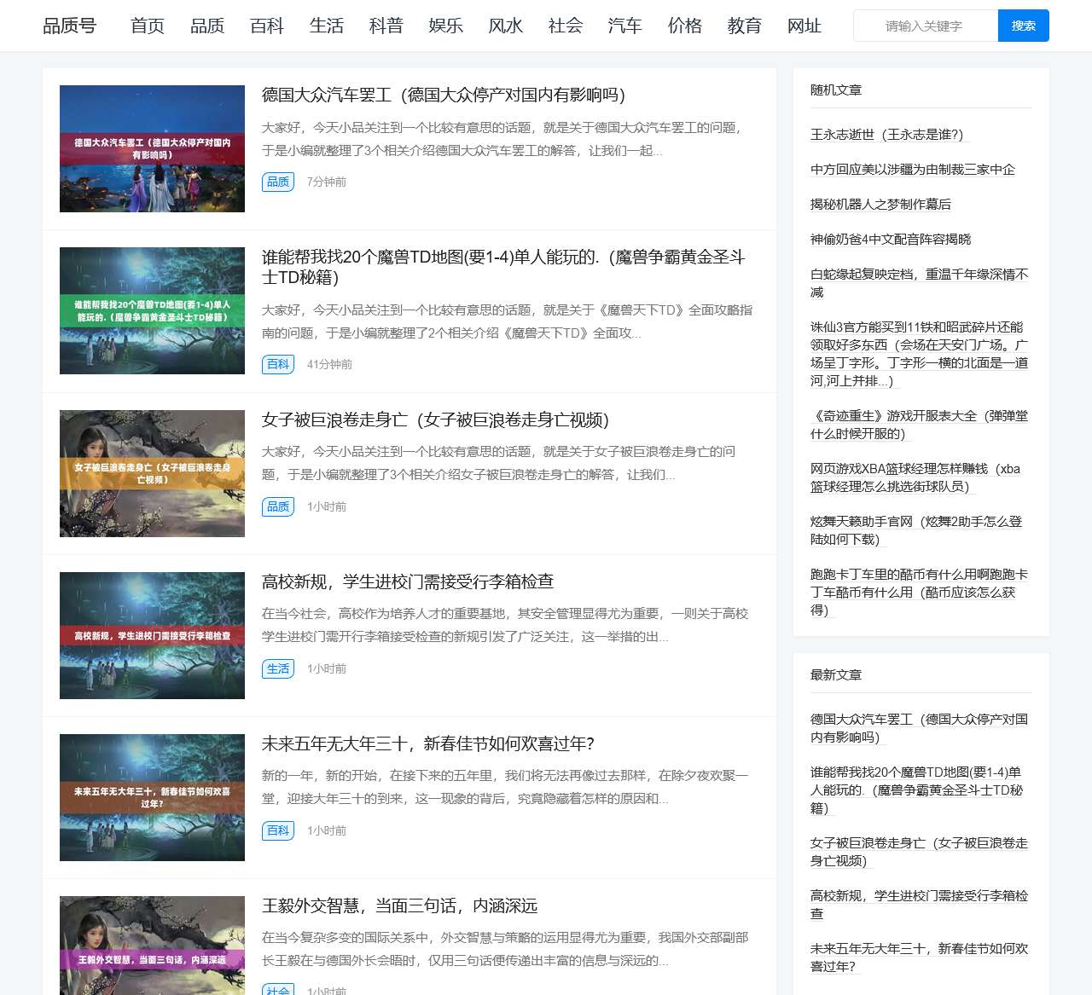Image resolution: width=1092 pixels, height=995 pixels.
Task: Click summary text of 高校新规 article
Action: [x=505, y=625]
